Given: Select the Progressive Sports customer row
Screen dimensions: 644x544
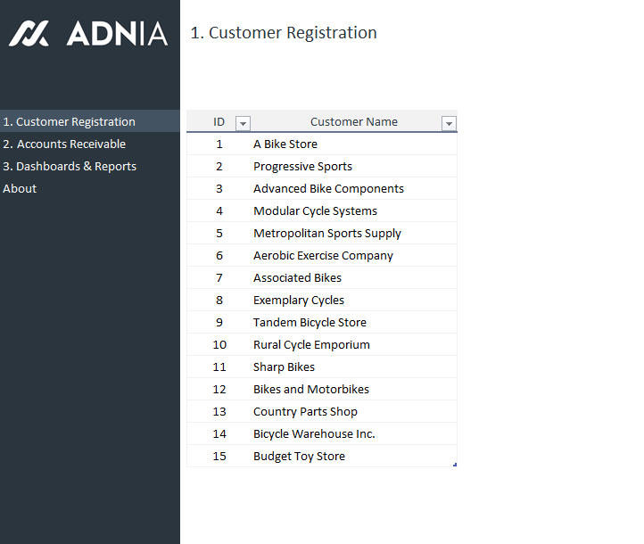Looking at the screenshot, I should click(302, 167).
